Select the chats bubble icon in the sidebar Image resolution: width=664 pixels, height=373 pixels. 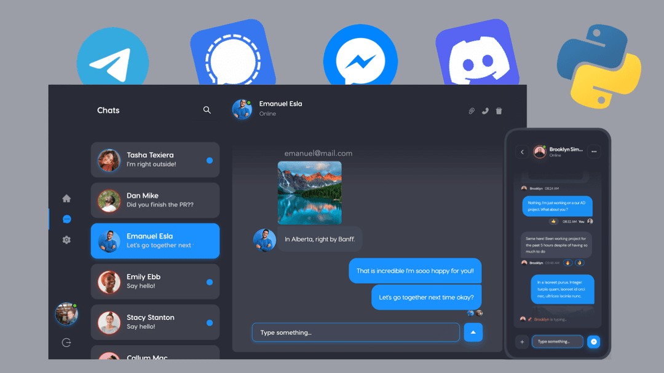click(66, 219)
